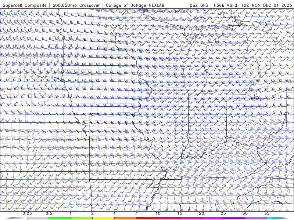
Task: Click the legend segment between 15 and 20
Action: click(x=190, y=218)
